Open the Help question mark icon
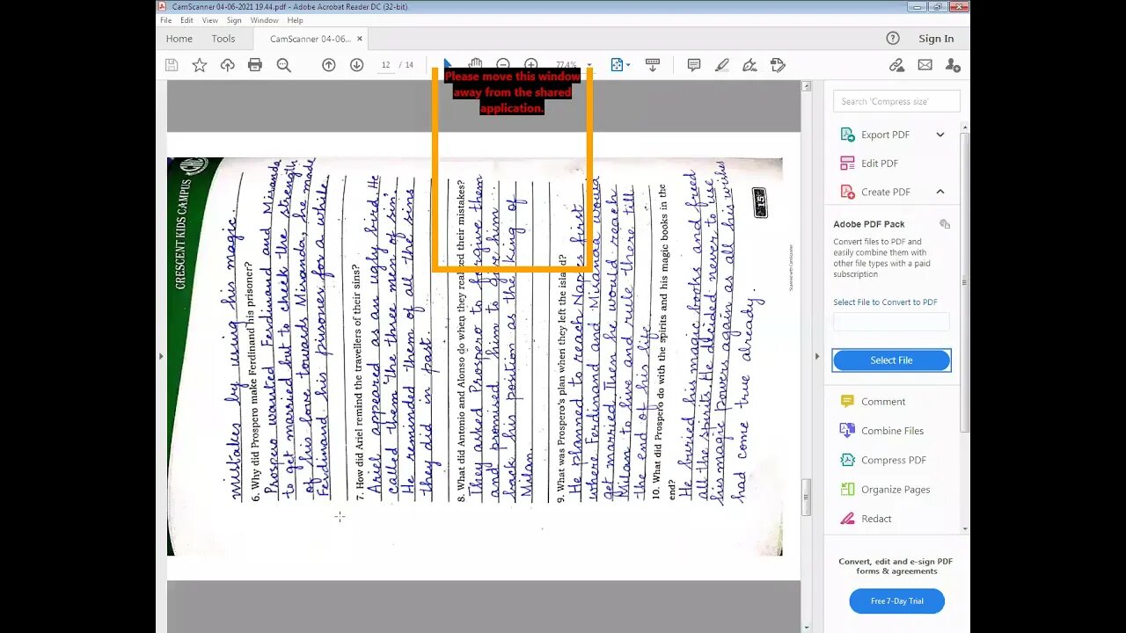Viewport: 1126px width, 633px height. click(893, 39)
